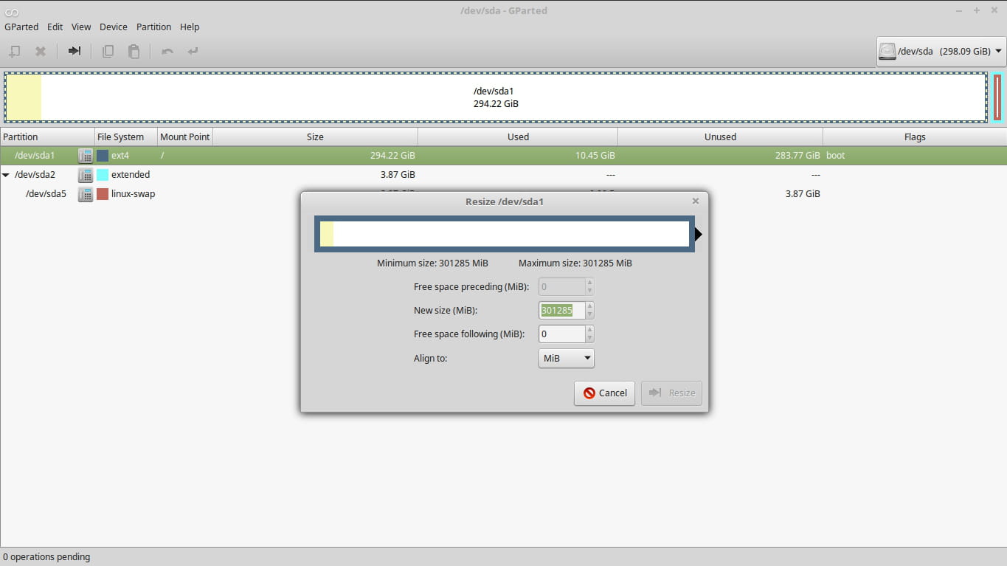Image resolution: width=1007 pixels, height=566 pixels.
Task: Select the /dev/sda5 linux-swap row
Action: 503,194
